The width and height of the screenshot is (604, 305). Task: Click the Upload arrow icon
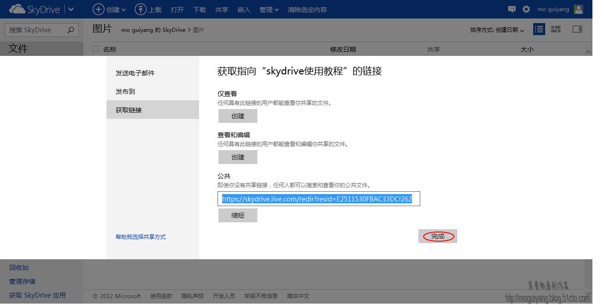pyautogui.click(x=140, y=9)
